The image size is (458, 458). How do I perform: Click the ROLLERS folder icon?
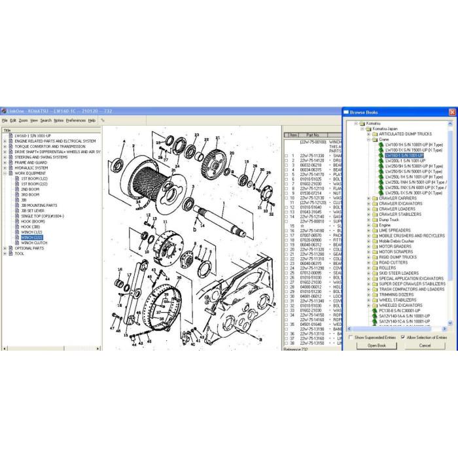pos(375,268)
